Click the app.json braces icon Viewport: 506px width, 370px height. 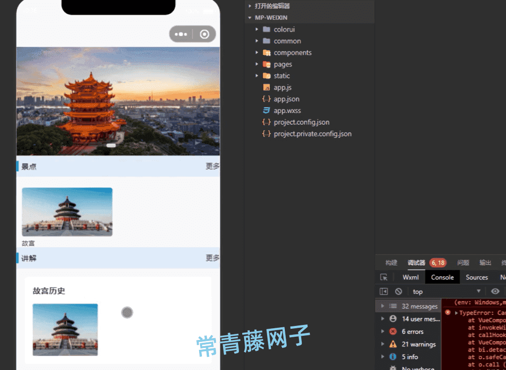pos(266,99)
